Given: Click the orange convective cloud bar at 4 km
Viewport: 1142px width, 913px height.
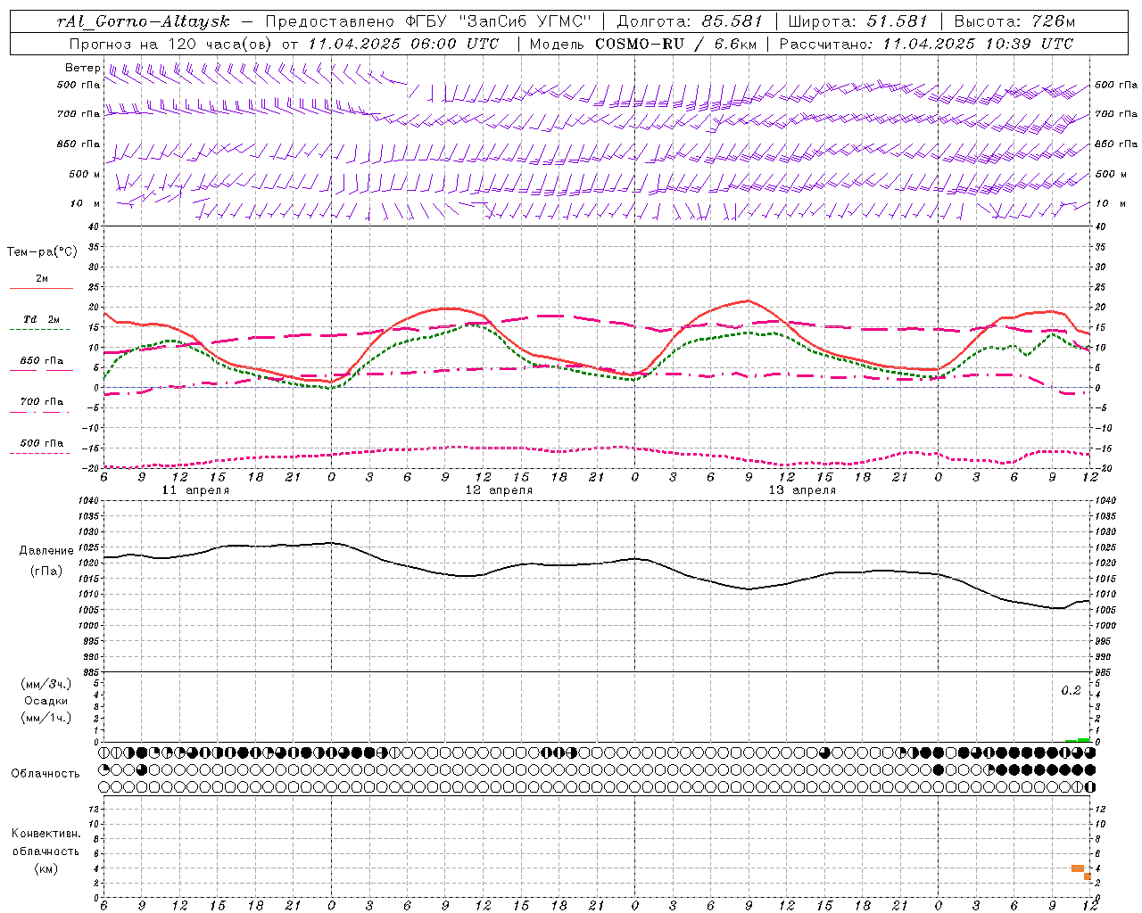Looking at the screenshot, I should click(1078, 868).
